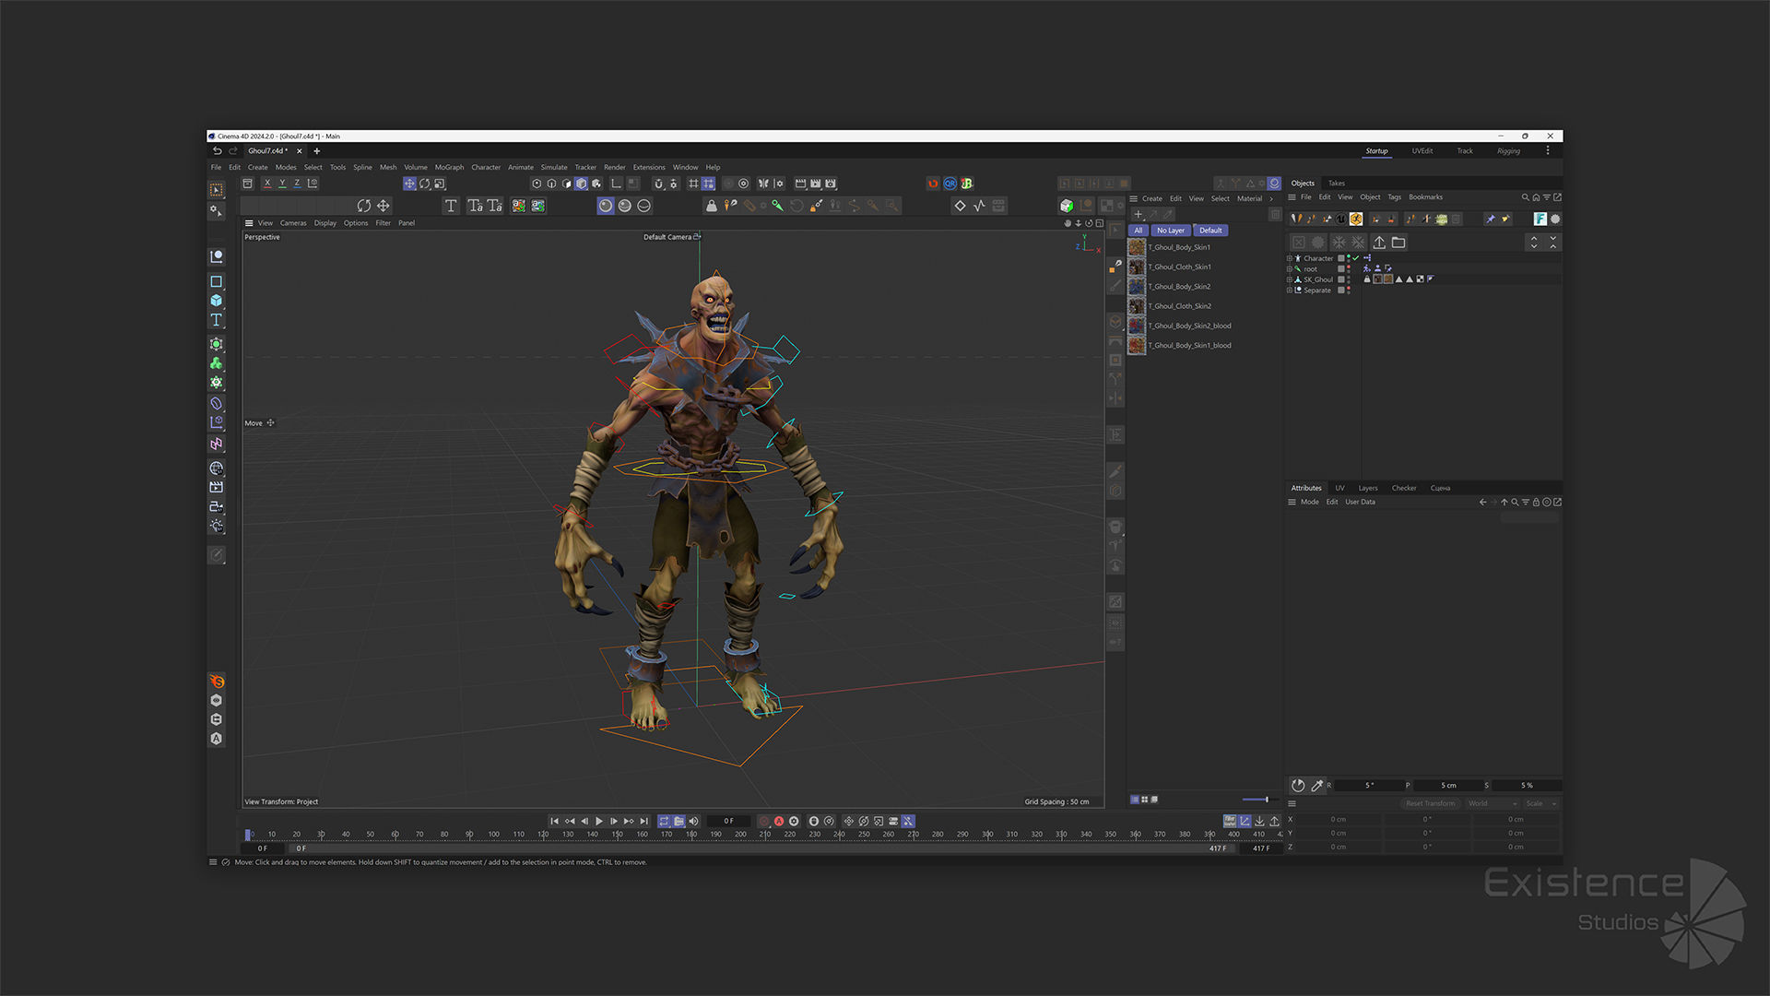Switch to the UVEdit layout tab
1770x996 pixels.
tap(1422, 151)
